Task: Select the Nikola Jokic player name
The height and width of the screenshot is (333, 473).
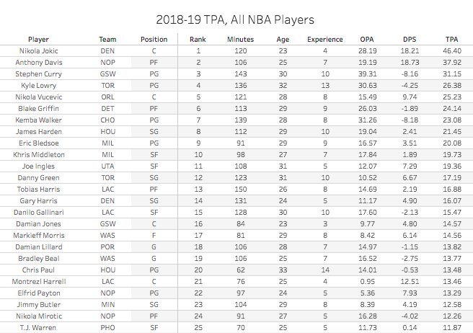Action: tap(38, 51)
